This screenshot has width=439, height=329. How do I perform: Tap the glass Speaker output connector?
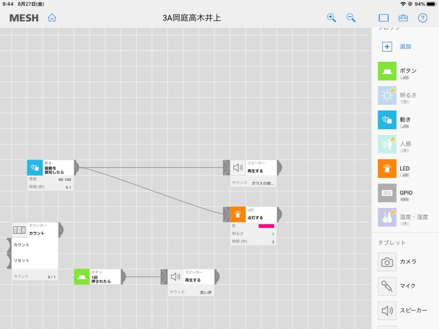coord(280,167)
